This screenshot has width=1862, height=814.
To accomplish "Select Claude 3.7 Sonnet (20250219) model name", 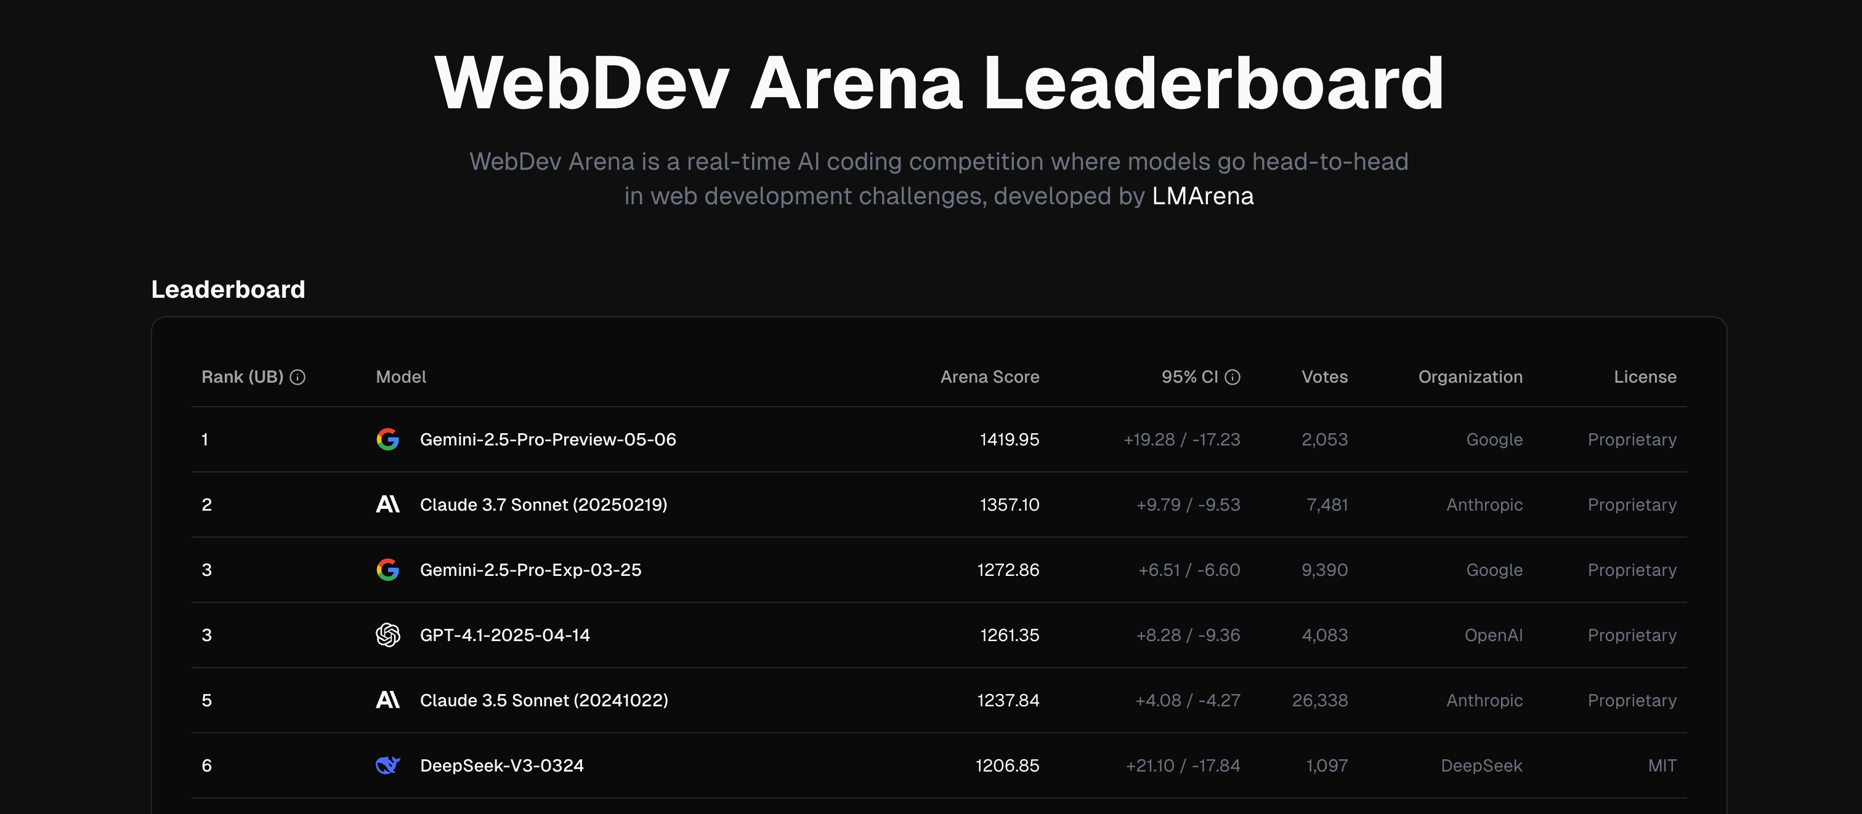I will coord(543,504).
